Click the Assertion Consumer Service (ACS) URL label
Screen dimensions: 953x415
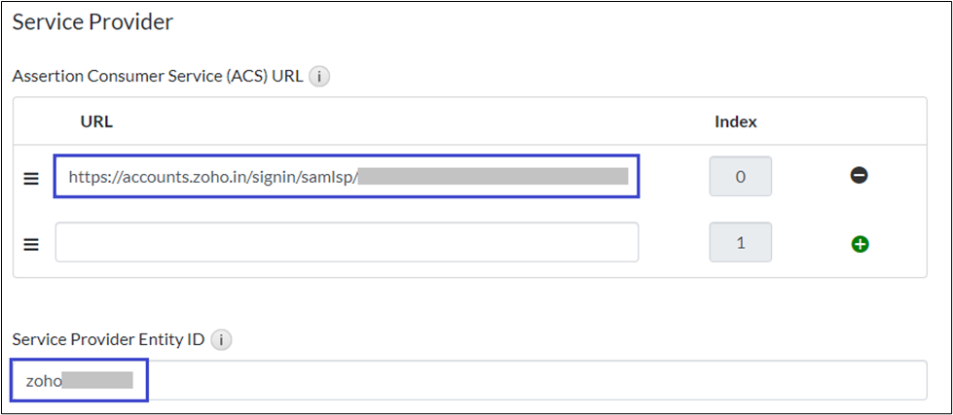pyautogui.click(x=157, y=76)
